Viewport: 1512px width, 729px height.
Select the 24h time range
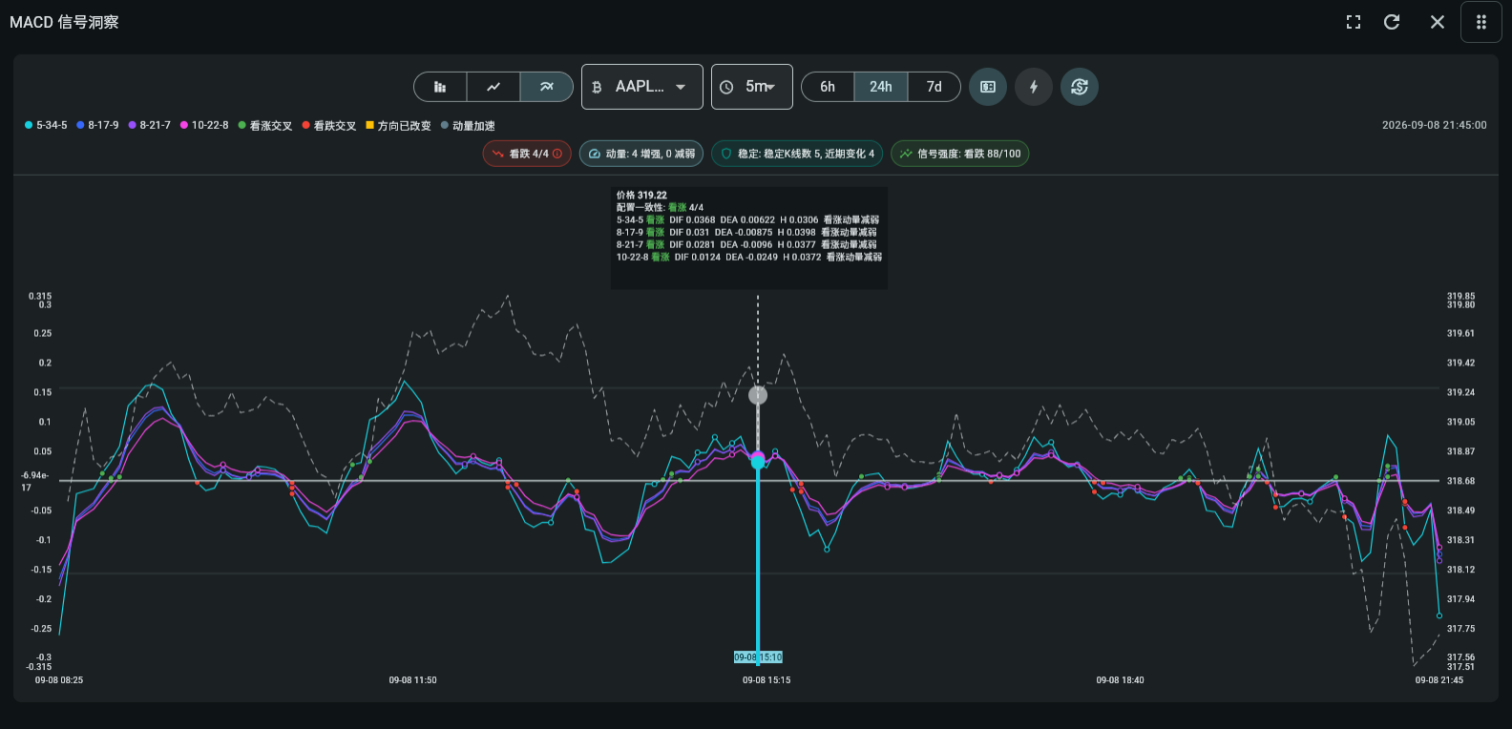coord(881,87)
